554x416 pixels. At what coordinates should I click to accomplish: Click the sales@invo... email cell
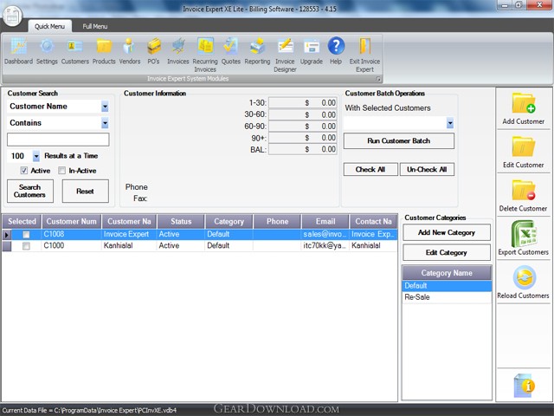pyautogui.click(x=325, y=235)
